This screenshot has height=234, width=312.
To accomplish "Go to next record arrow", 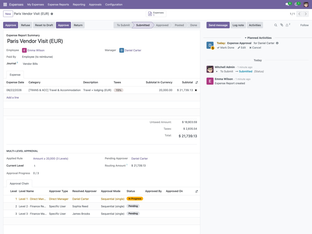I will pos(306,14).
